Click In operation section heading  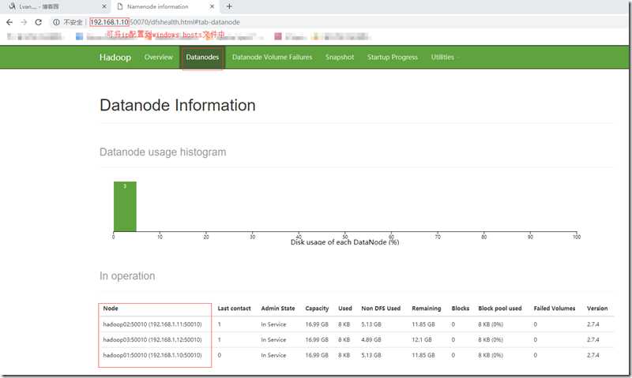click(x=127, y=275)
